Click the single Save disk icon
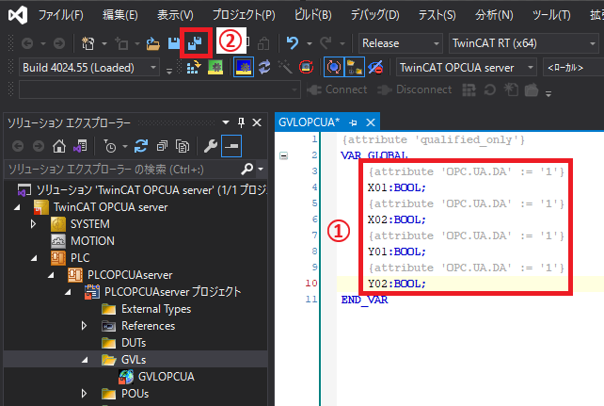Screen dimensions: 604x406 pyautogui.click(x=174, y=43)
